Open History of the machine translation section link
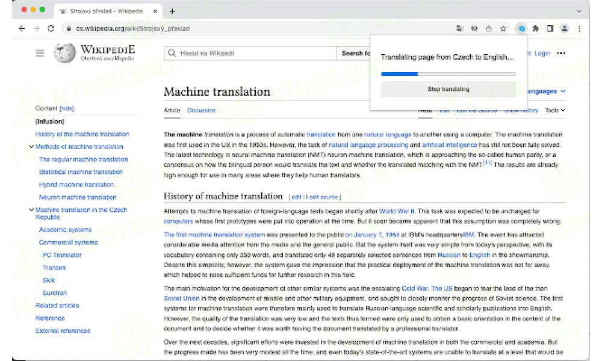The image size is (602, 361). pos(82,134)
